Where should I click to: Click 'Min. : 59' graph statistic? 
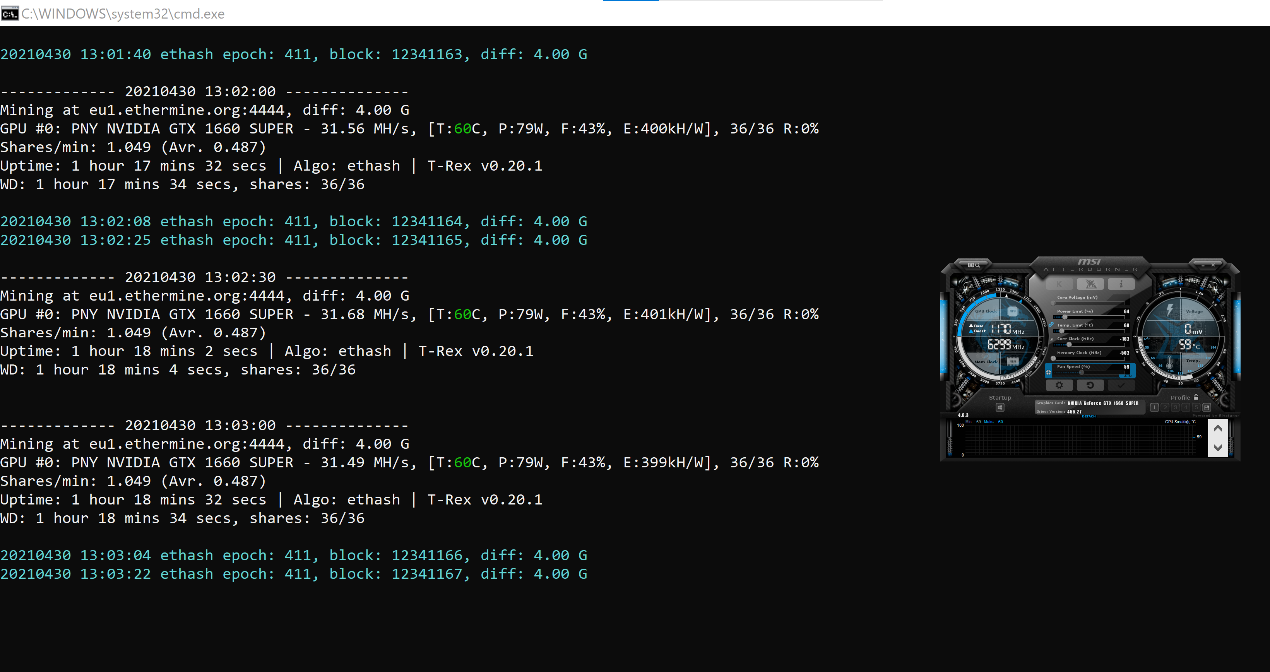pos(973,422)
